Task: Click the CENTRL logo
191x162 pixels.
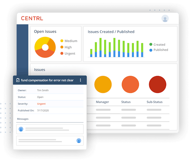Action: [32, 18]
